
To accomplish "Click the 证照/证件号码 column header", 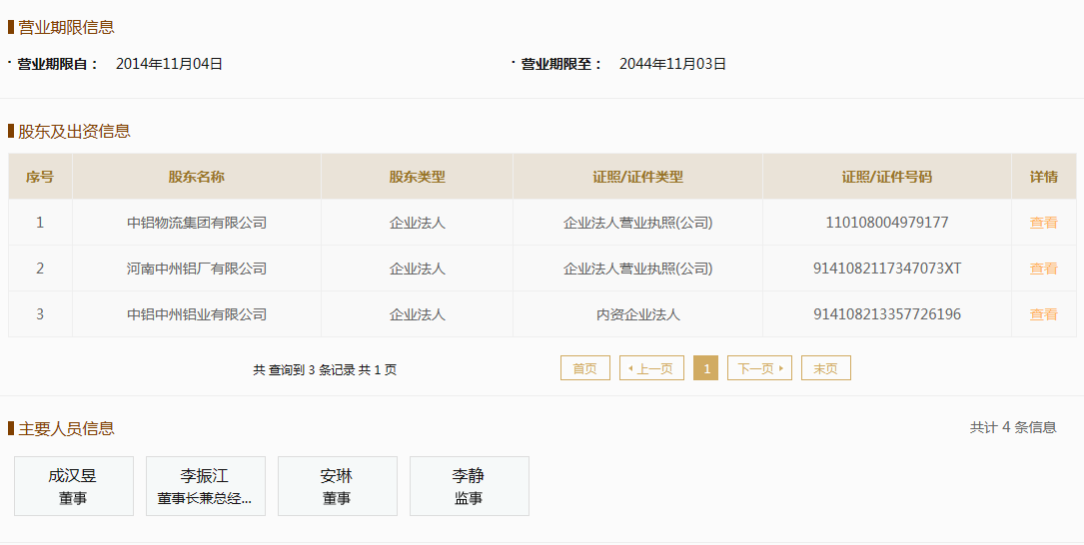I will (x=887, y=176).
